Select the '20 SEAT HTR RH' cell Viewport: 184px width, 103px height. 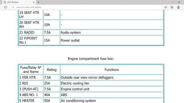tap(31, 25)
